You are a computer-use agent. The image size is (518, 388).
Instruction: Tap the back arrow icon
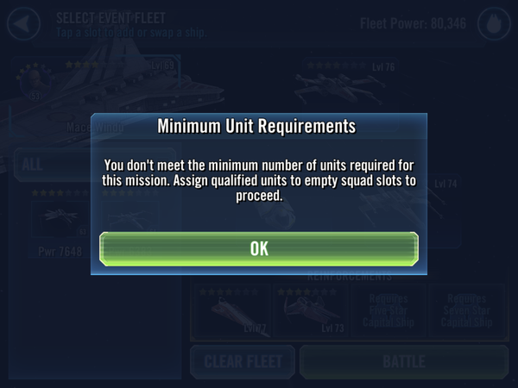coord(23,22)
